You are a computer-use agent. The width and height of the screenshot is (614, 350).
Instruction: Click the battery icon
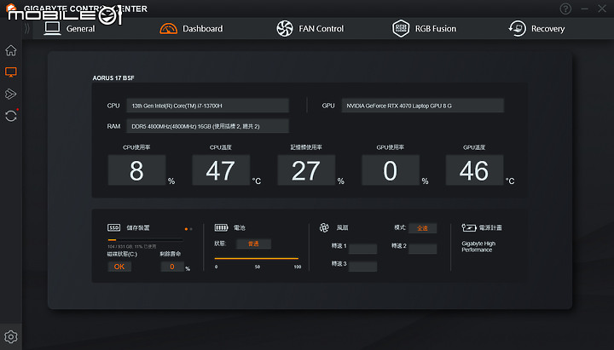coord(221,227)
